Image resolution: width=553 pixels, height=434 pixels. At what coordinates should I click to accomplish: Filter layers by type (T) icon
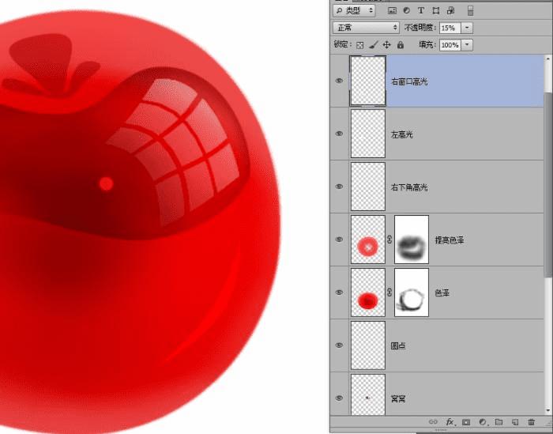coord(421,10)
